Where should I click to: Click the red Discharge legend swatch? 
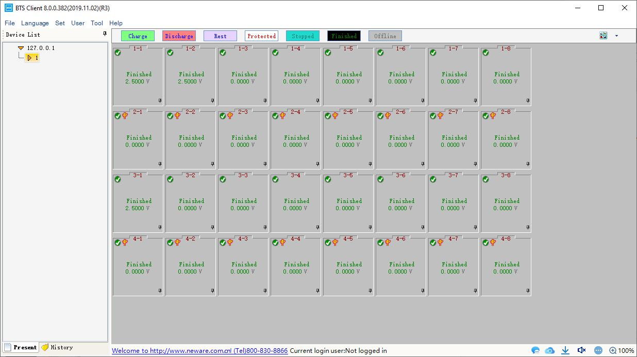(179, 36)
